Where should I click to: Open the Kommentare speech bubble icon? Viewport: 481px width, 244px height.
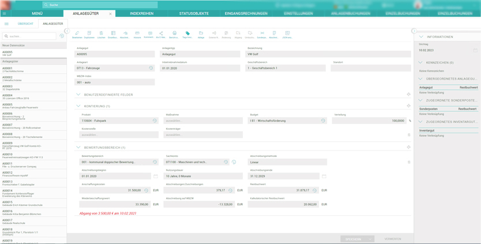[x=149, y=34]
